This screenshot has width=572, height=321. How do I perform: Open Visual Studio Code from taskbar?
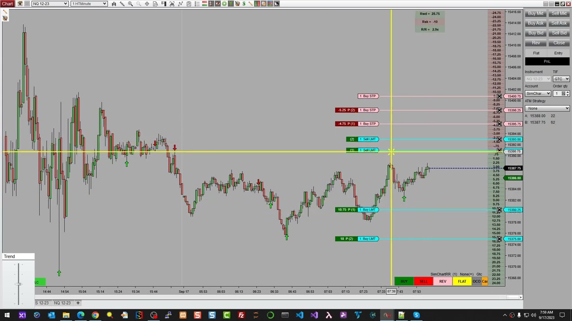299,316
